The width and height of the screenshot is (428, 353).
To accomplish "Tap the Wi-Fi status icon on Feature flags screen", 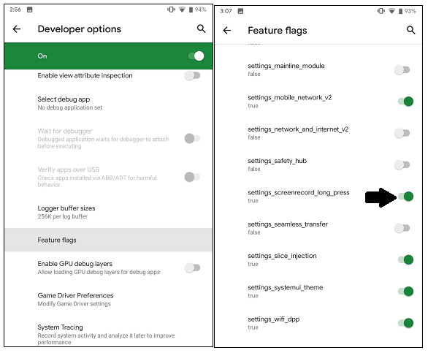I will pos(391,11).
